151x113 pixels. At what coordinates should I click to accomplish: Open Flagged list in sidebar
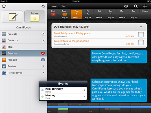(x=24, y=60)
